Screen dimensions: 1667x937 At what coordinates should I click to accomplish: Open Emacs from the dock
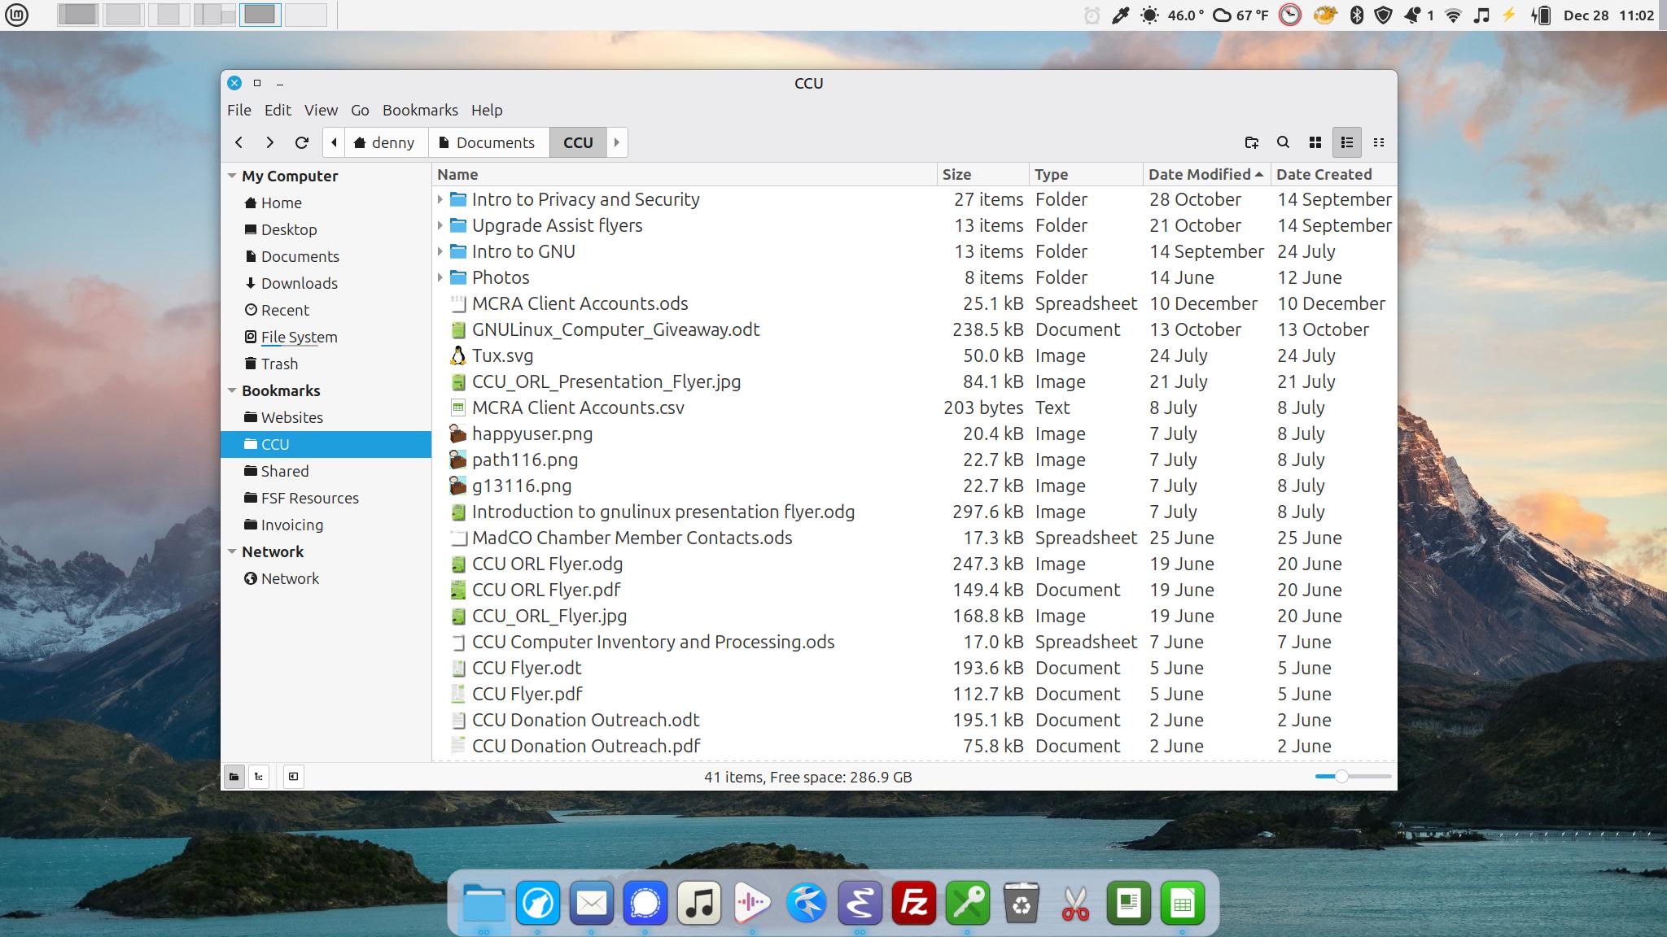(x=862, y=903)
